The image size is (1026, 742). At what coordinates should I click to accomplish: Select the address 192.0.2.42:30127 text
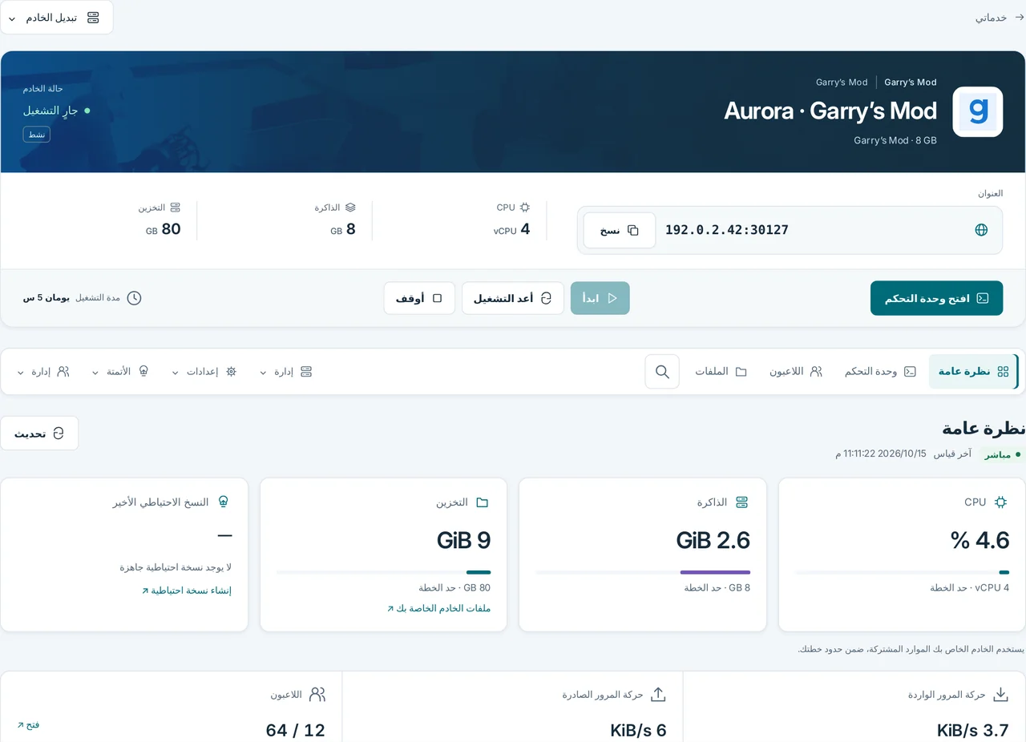coord(727,230)
